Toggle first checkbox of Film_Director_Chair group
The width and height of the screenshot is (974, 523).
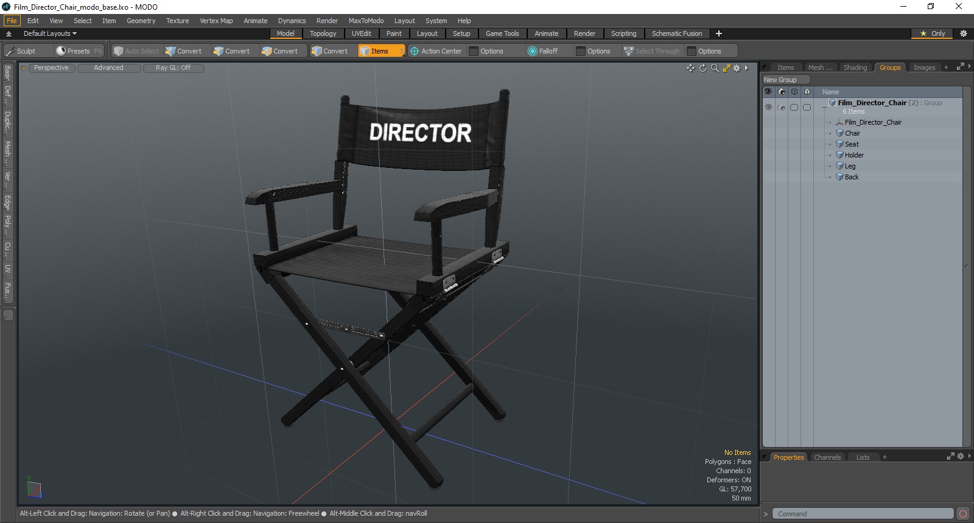[794, 107]
